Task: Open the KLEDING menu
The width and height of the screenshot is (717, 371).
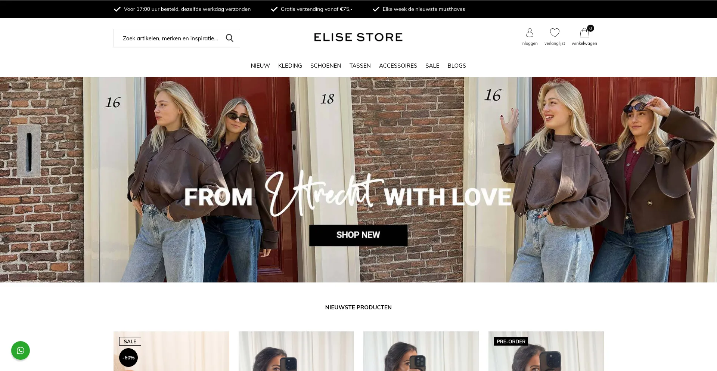Action: click(x=290, y=66)
